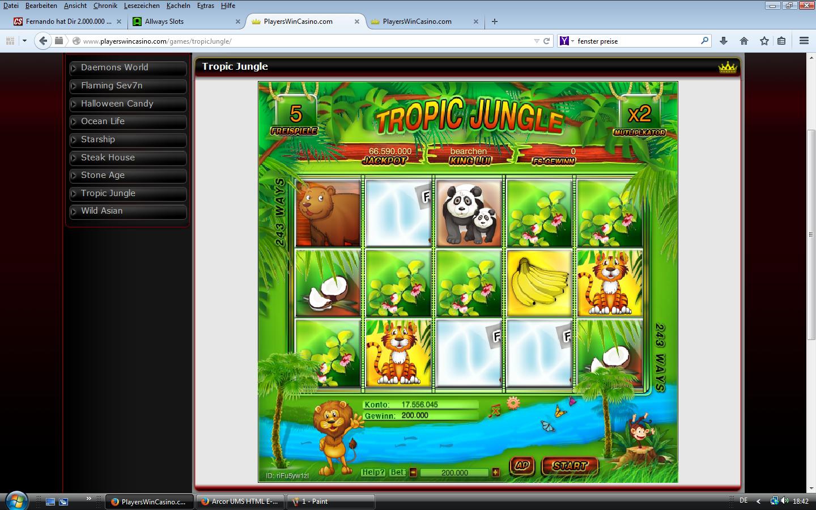Click Show Desktop in quick launch
Viewport: 816px width, 510px height.
(x=50, y=501)
